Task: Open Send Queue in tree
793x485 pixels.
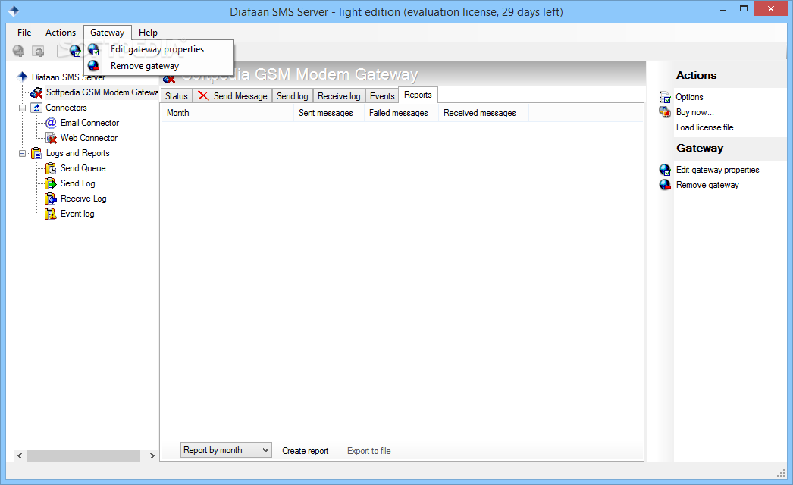Action: click(83, 168)
